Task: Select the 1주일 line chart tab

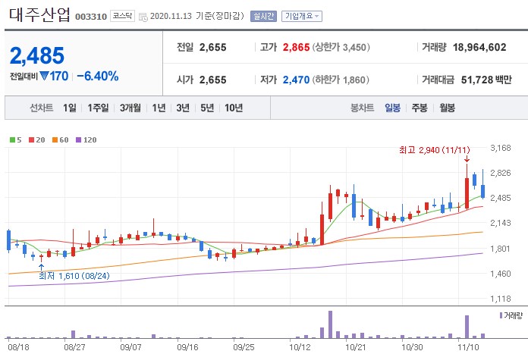Action: [98, 108]
